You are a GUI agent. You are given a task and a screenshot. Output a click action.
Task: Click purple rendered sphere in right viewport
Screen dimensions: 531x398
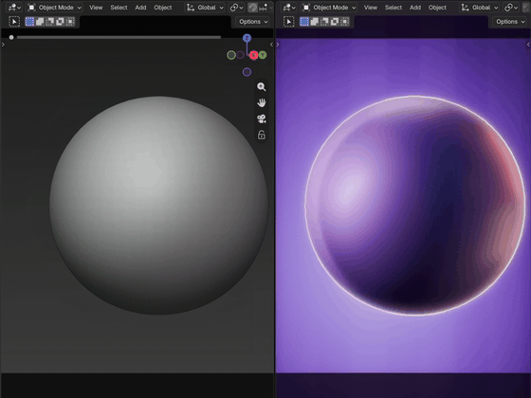coord(415,206)
